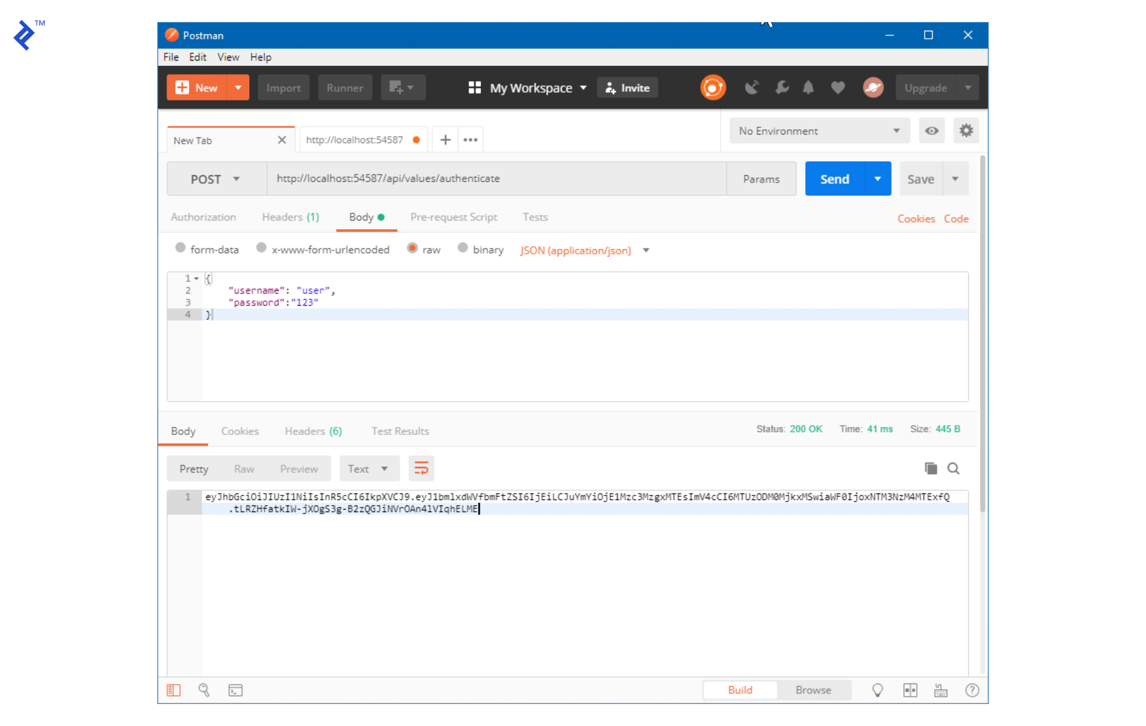The height and width of the screenshot is (726, 1146).
Task: Open the Postman console from the status bar
Action: 235,690
